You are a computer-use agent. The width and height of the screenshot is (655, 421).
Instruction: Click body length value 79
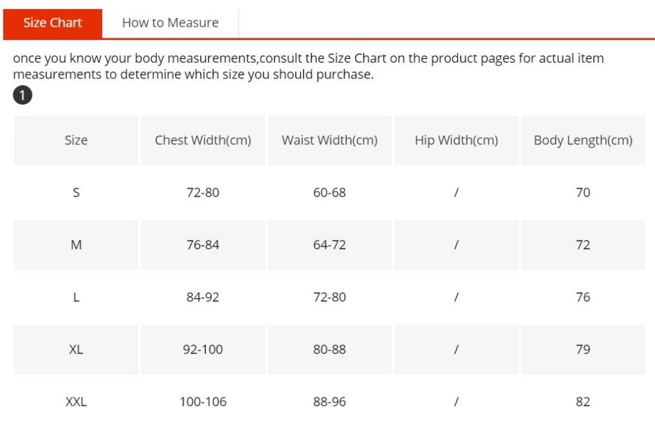tap(583, 349)
